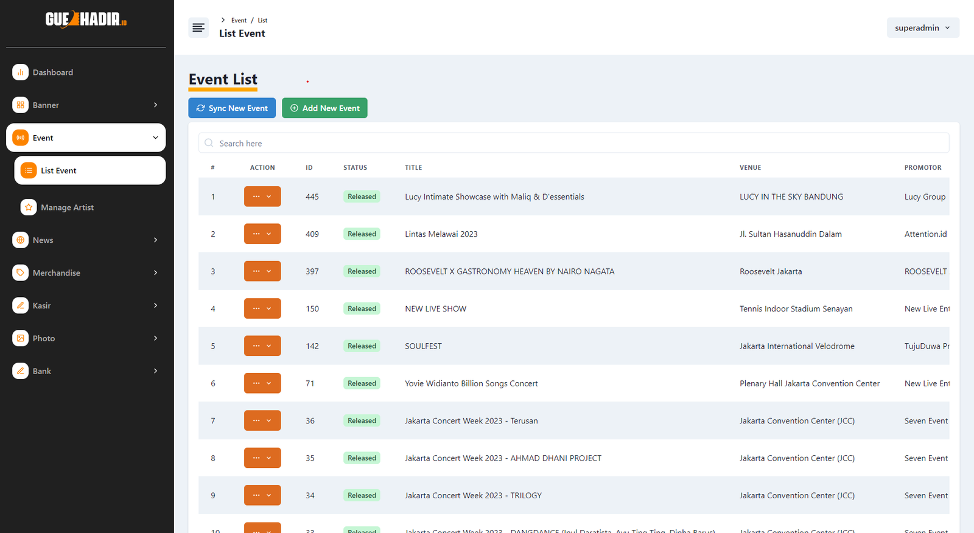Image resolution: width=974 pixels, height=533 pixels.
Task: Click title 'Jakarta Concert Week 2023 - TRILOGY'
Action: (x=473, y=495)
